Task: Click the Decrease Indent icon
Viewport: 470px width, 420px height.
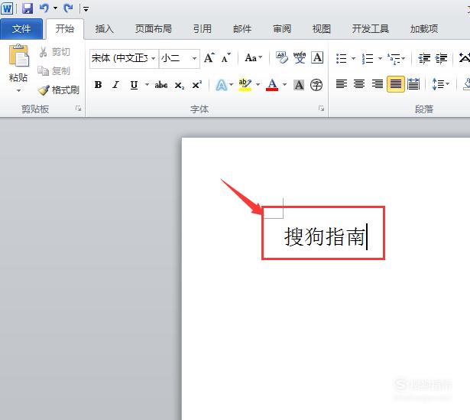Action: pyautogui.click(x=424, y=58)
